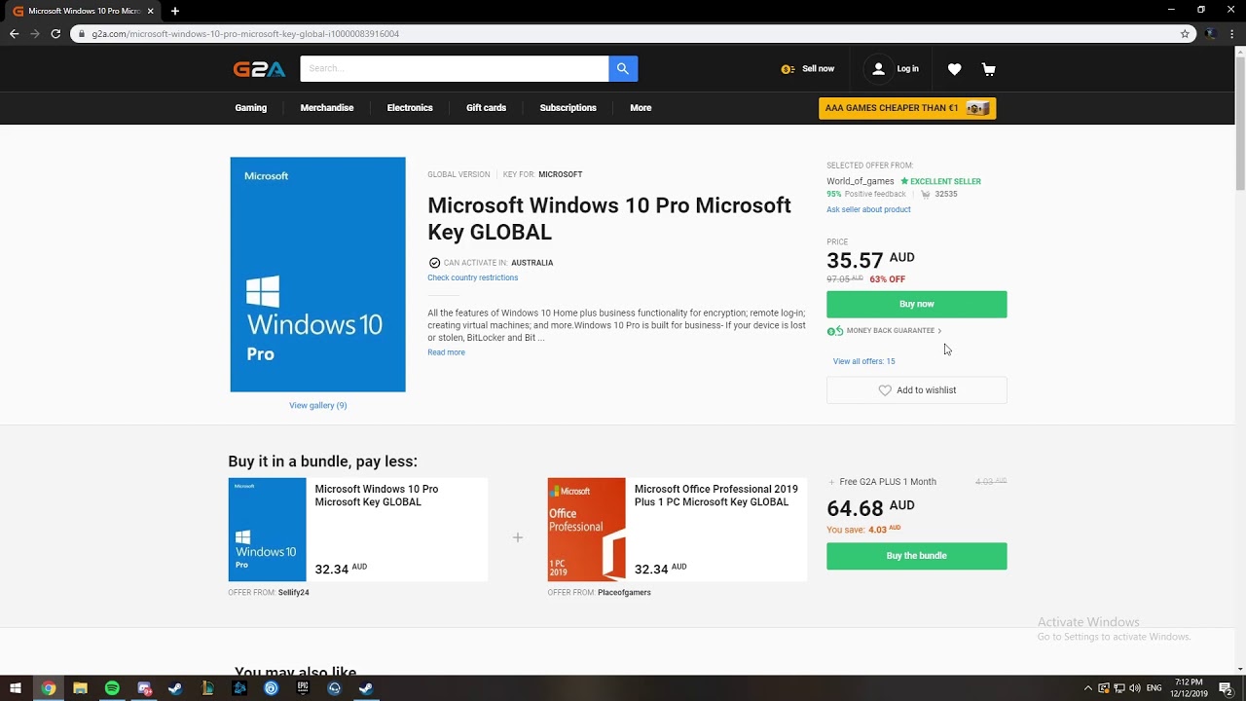This screenshot has height=701, width=1246.
Task: Open a new browser tab
Action: tap(175, 11)
